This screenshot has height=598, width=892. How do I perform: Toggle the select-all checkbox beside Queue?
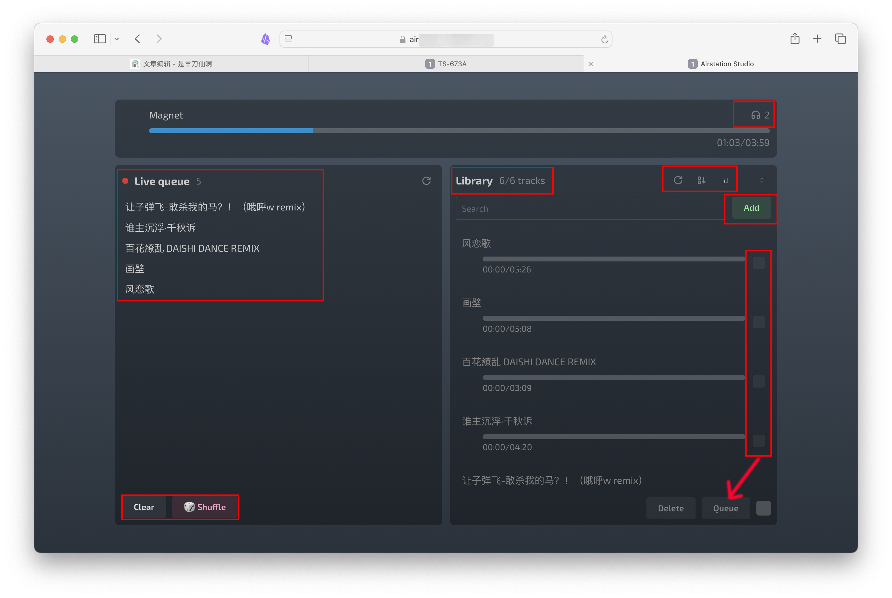click(763, 508)
